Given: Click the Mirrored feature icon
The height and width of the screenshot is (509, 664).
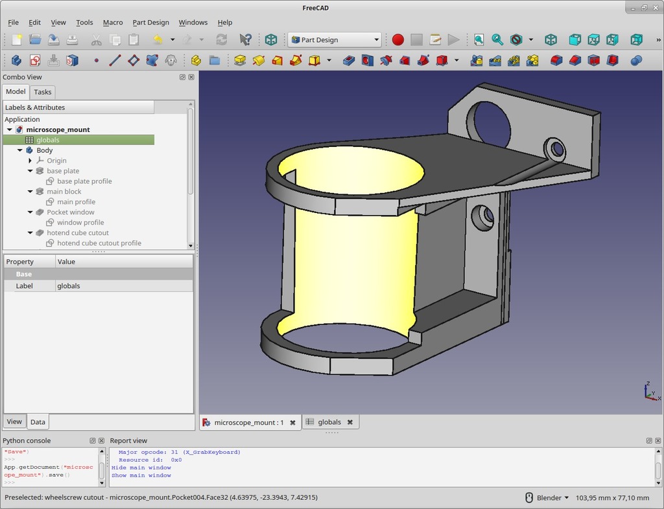Looking at the screenshot, I should (x=477, y=60).
